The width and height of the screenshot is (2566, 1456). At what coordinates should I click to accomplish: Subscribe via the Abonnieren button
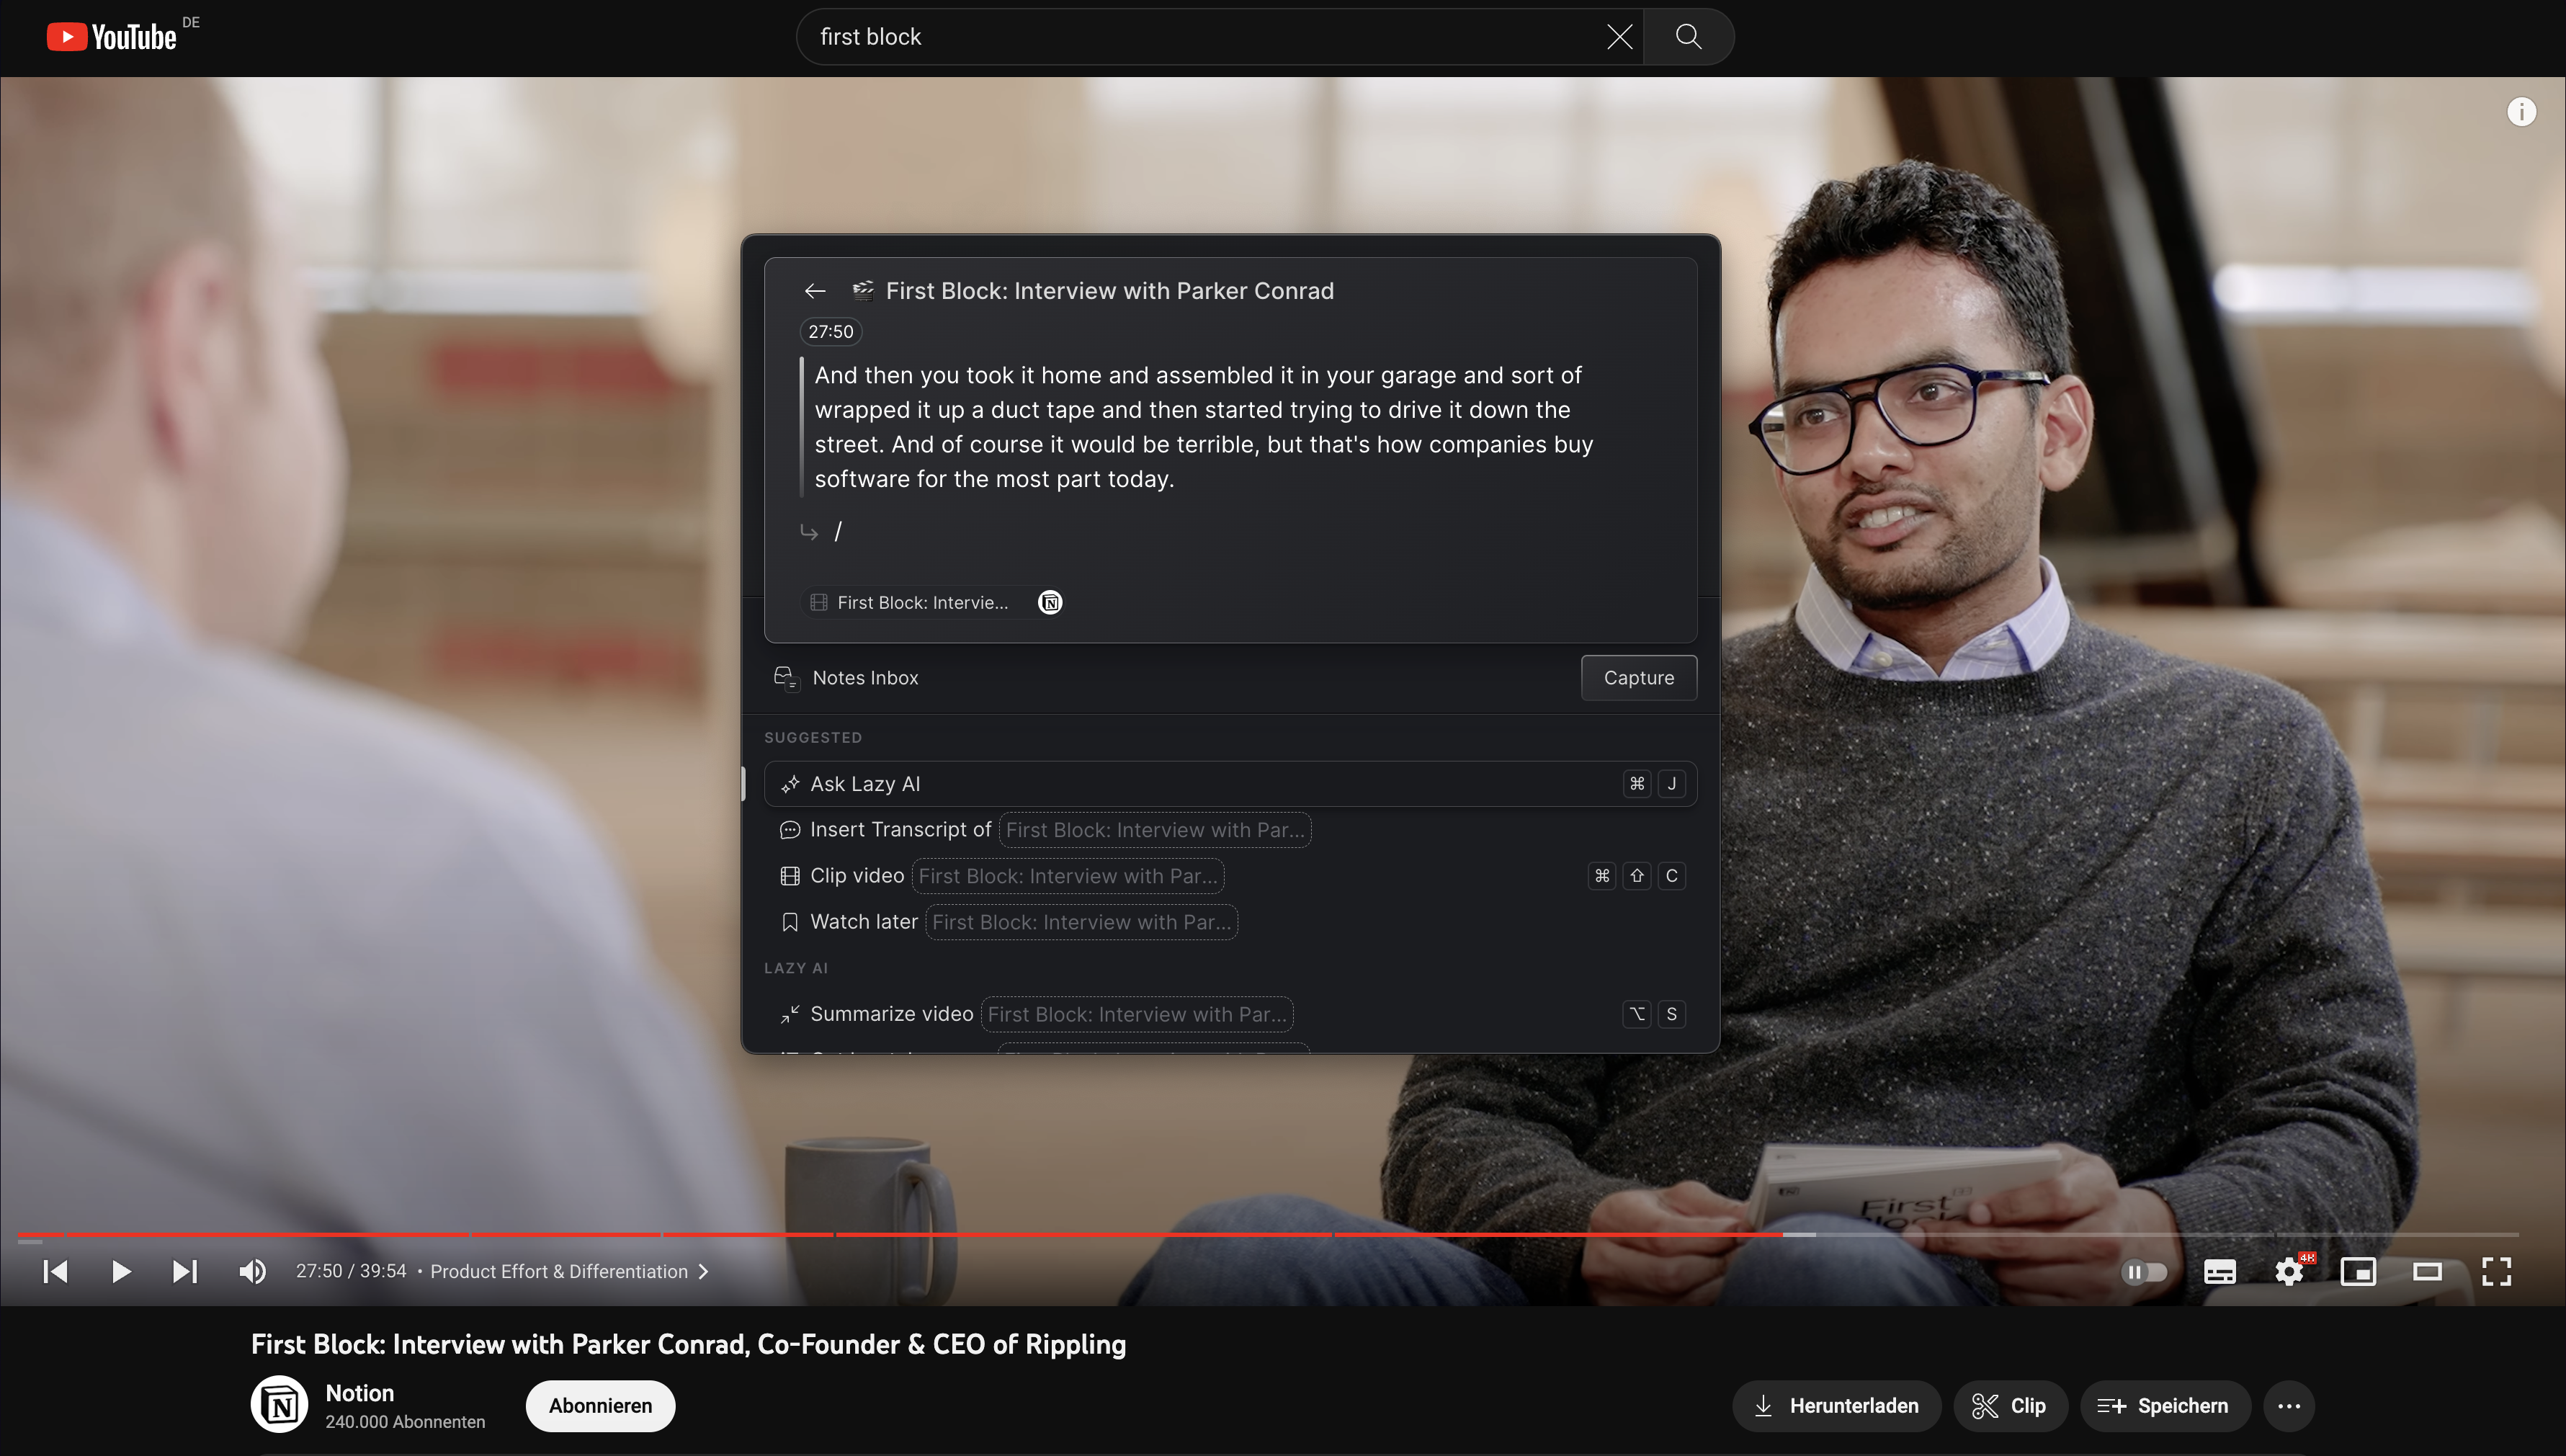coord(599,1405)
